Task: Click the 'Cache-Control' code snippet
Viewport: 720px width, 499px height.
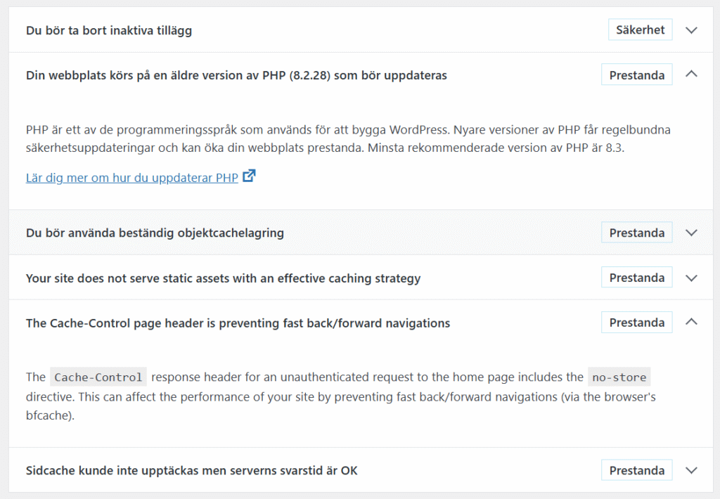Action: coord(98,377)
